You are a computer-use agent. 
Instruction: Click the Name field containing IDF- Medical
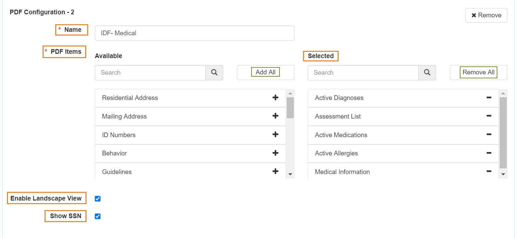tap(195, 33)
